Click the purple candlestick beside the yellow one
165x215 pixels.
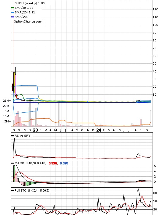(x=15, y=85)
